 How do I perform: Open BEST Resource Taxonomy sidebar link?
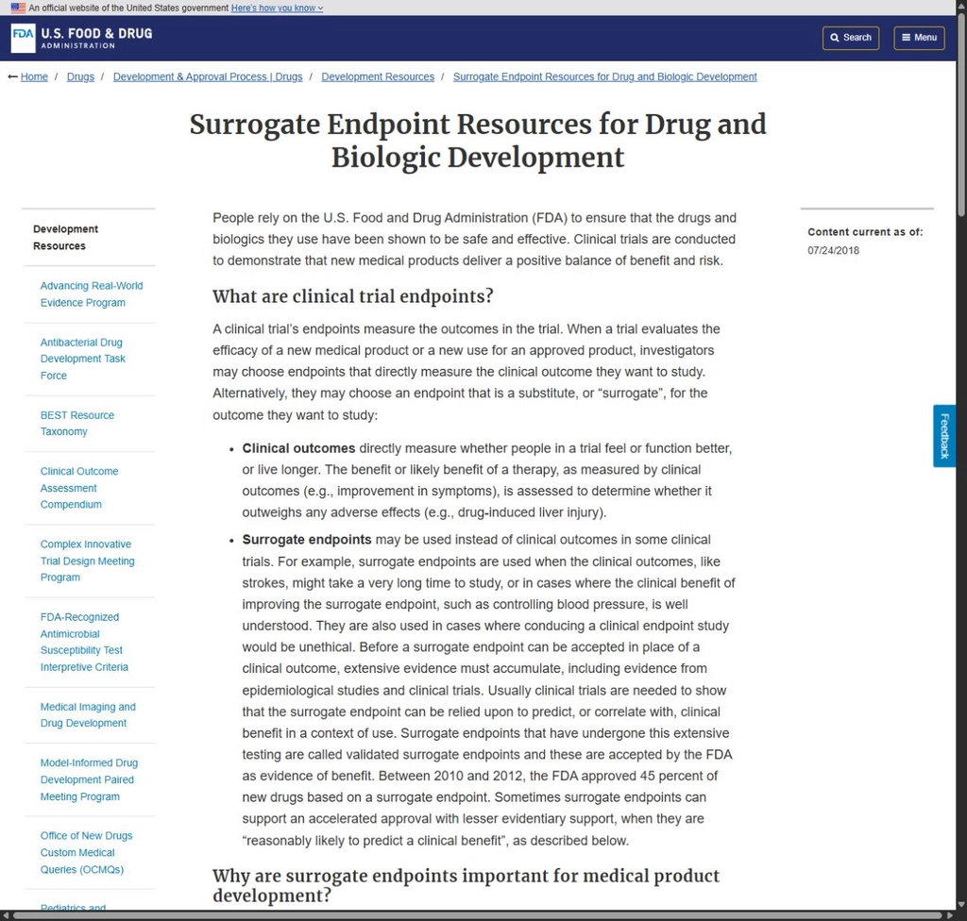point(77,424)
